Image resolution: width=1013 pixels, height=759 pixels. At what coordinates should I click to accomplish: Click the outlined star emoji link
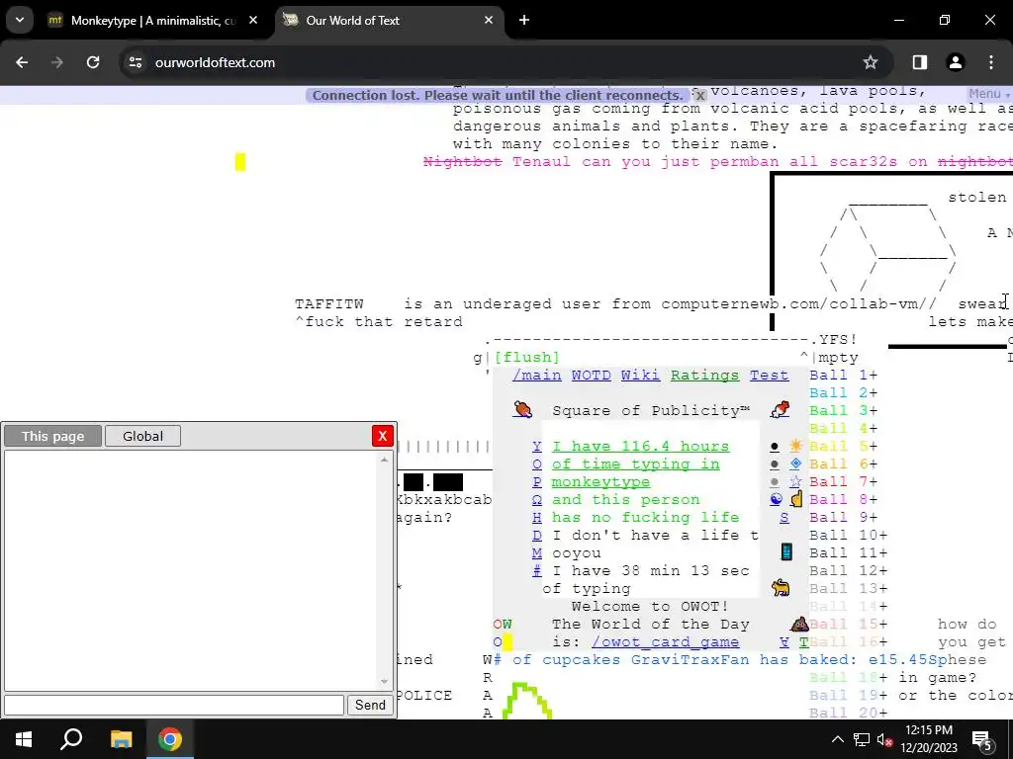click(x=796, y=481)
